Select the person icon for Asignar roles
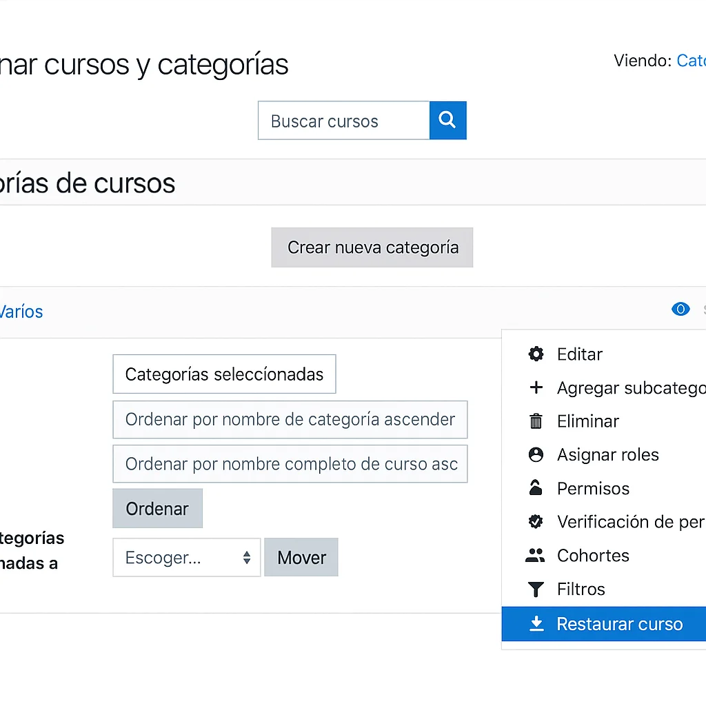The image size is (706, 706). point(536,454)
